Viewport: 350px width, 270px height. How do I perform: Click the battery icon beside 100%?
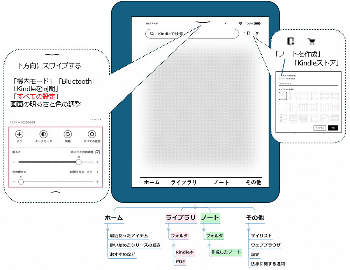click(x=257, y=23)
